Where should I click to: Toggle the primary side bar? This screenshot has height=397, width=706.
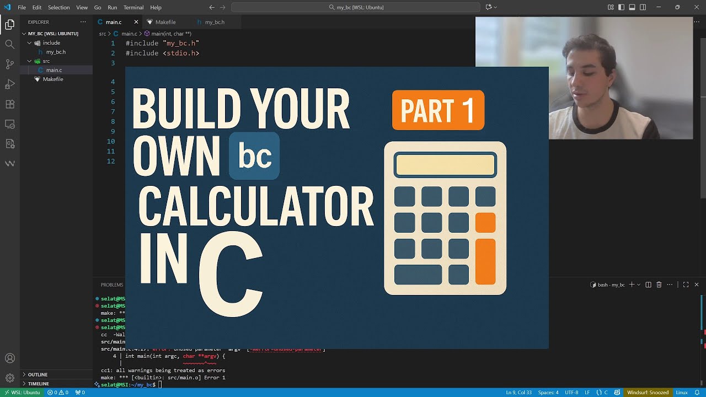click(622, 7)
